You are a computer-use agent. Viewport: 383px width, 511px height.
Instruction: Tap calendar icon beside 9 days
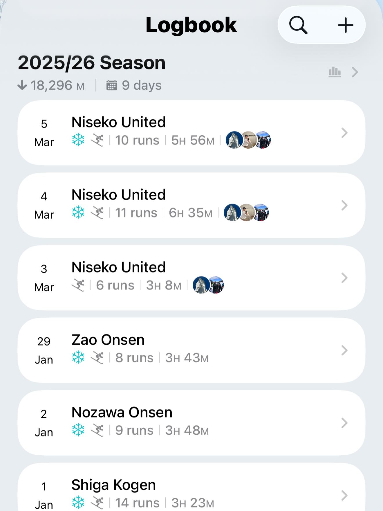pyautogui.click(x=112, y=85)
